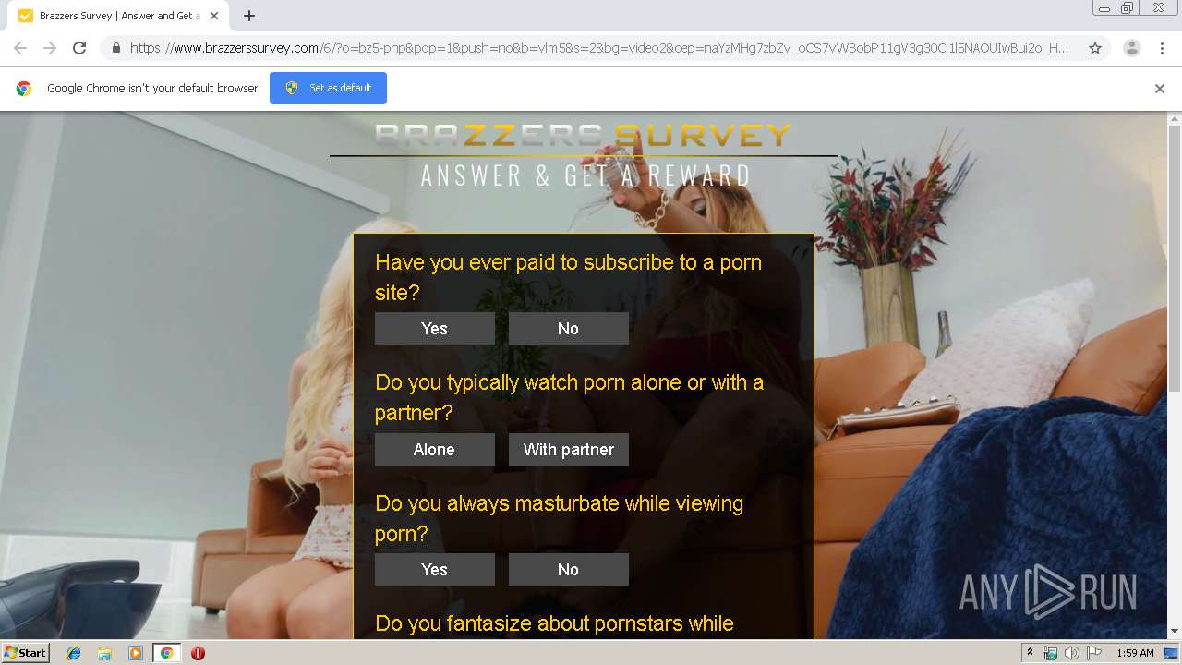Launch Internet Explorer from taskbar
This screenshot has height=665, width=1182.
pyautogui.click(x=74, y=653)
